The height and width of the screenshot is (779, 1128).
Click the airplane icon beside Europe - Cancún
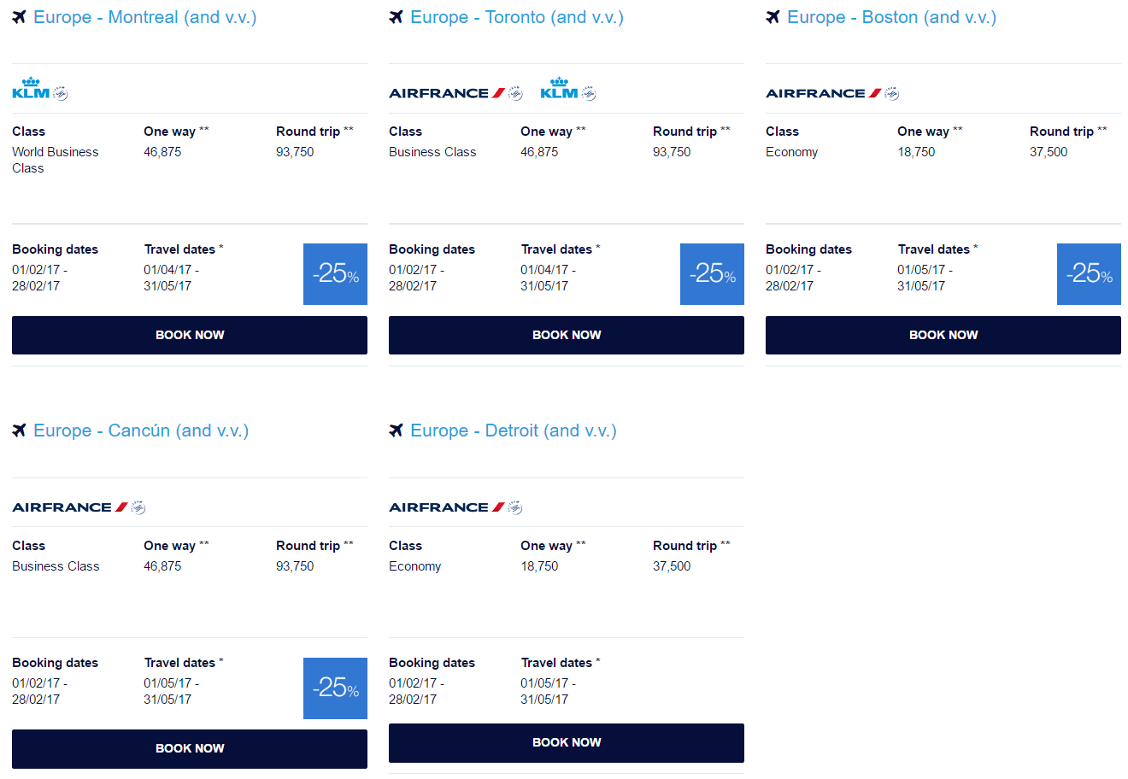click(x=19, y=430)
